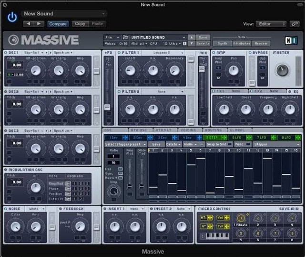Open the Noise White type dropdown
The width and height of the screenshot is (305, 257).
[36, 209]
